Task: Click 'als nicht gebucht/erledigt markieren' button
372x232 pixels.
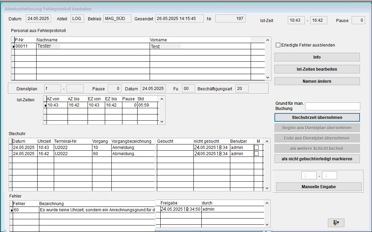Action: pos(317,159)
